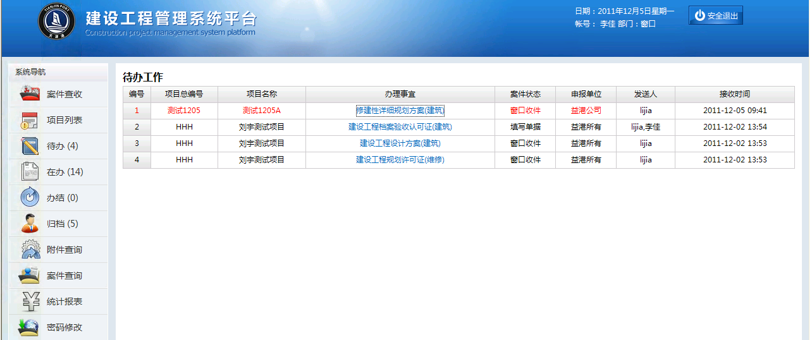Select 统计报表 menu label text
Image resolution: width=812 pixels, height=340 pixels.
point(65,302)
